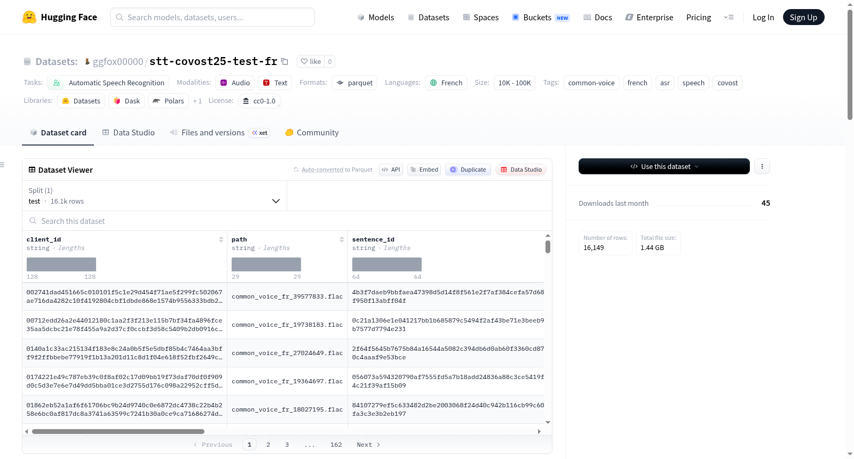Screen dimensions: 854x459
Task: Click the Sign Up button
Action: (x=803, y=17)
